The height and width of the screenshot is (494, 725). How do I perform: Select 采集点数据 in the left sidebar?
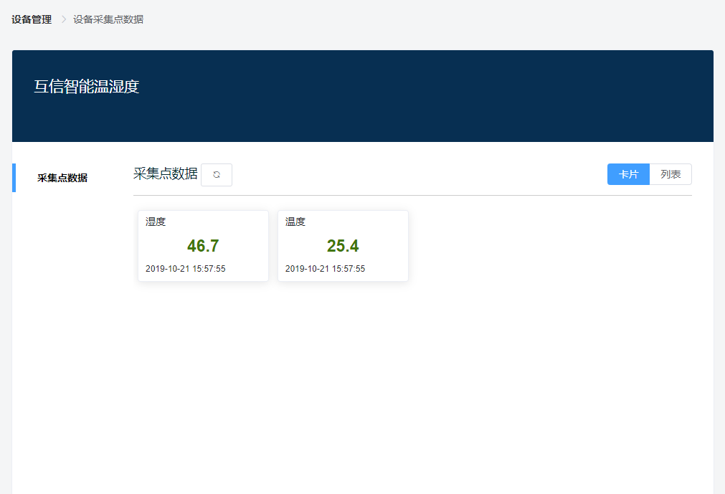62,178
